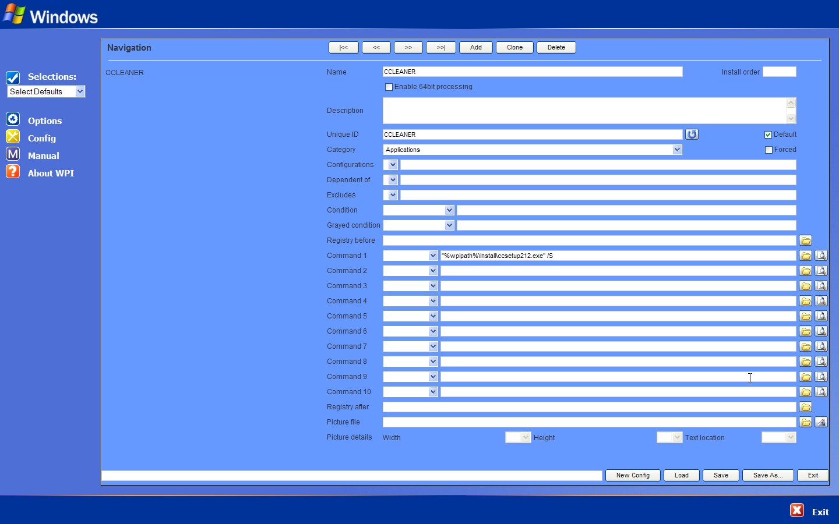The image size is (839, 524).
Task: Click the Add button
Action: [x=476, y=48]
